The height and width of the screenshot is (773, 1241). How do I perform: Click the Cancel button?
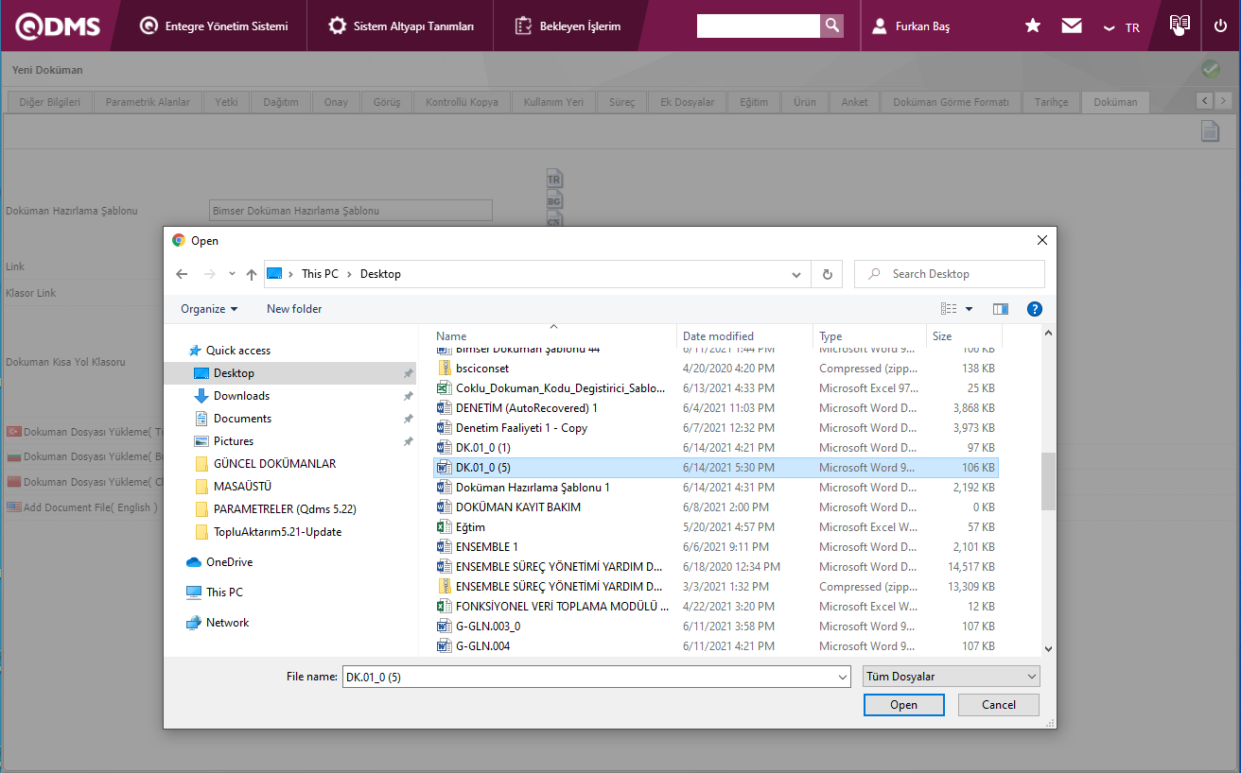point(998,705)
